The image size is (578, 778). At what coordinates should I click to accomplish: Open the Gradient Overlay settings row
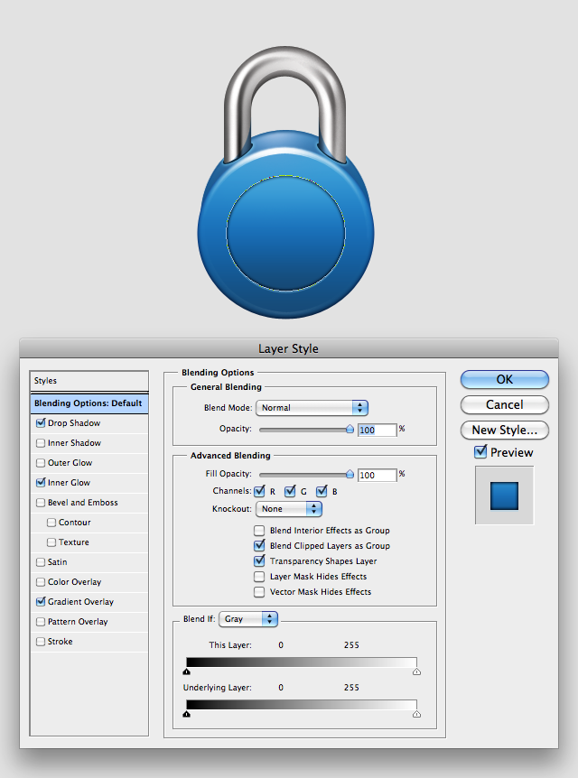click(89, 602)
